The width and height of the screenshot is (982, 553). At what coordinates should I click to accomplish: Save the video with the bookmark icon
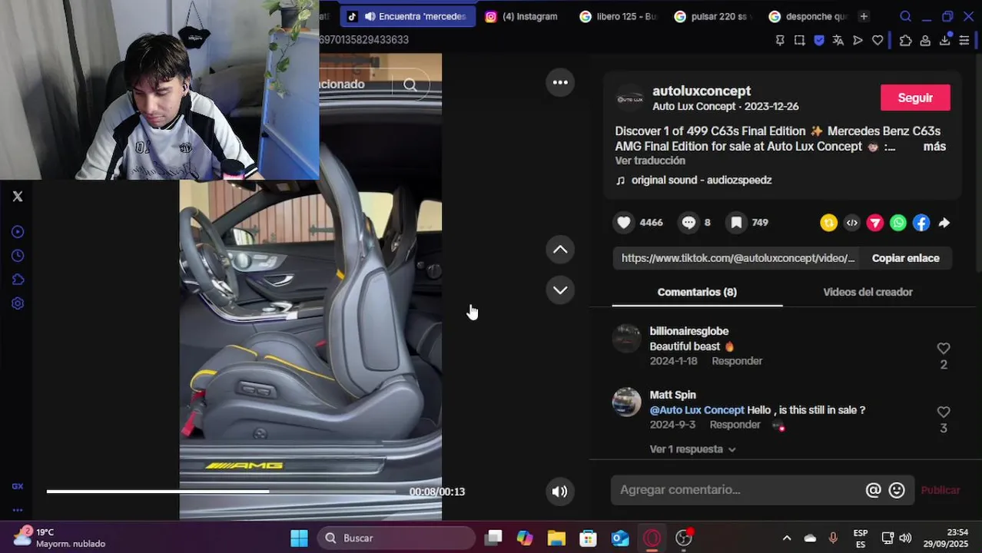736,223
